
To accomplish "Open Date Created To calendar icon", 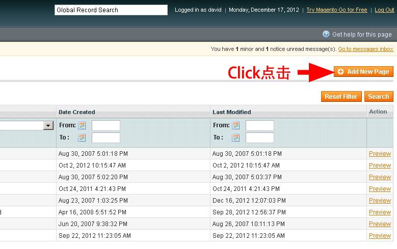I will [82, 138].
